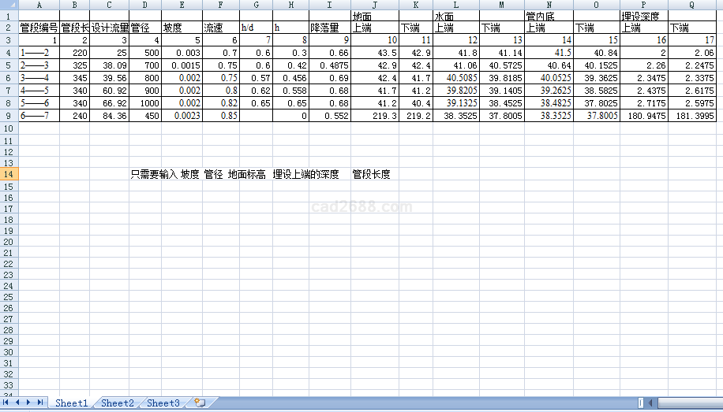Click the cell labeled 管段编号
Viewport: 723px width, 412px height.
click(39, 28)
